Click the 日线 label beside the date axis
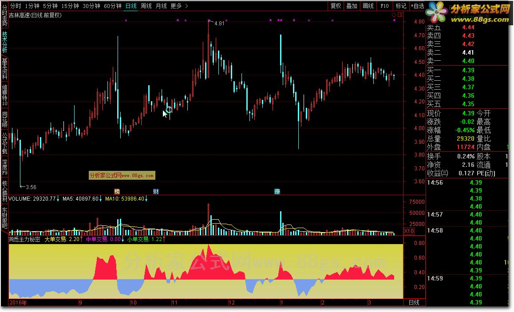The image size is (514, 312). pyautogui.click(x=414, y=303)
